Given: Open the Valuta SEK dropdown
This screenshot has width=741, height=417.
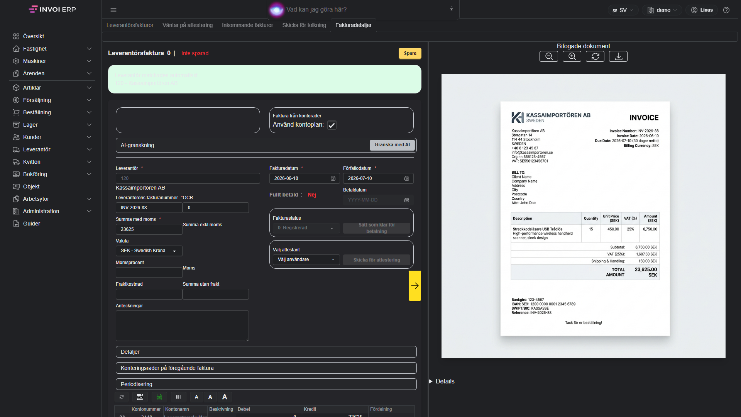Looking at the screenshot, I should tap(149, 251).
